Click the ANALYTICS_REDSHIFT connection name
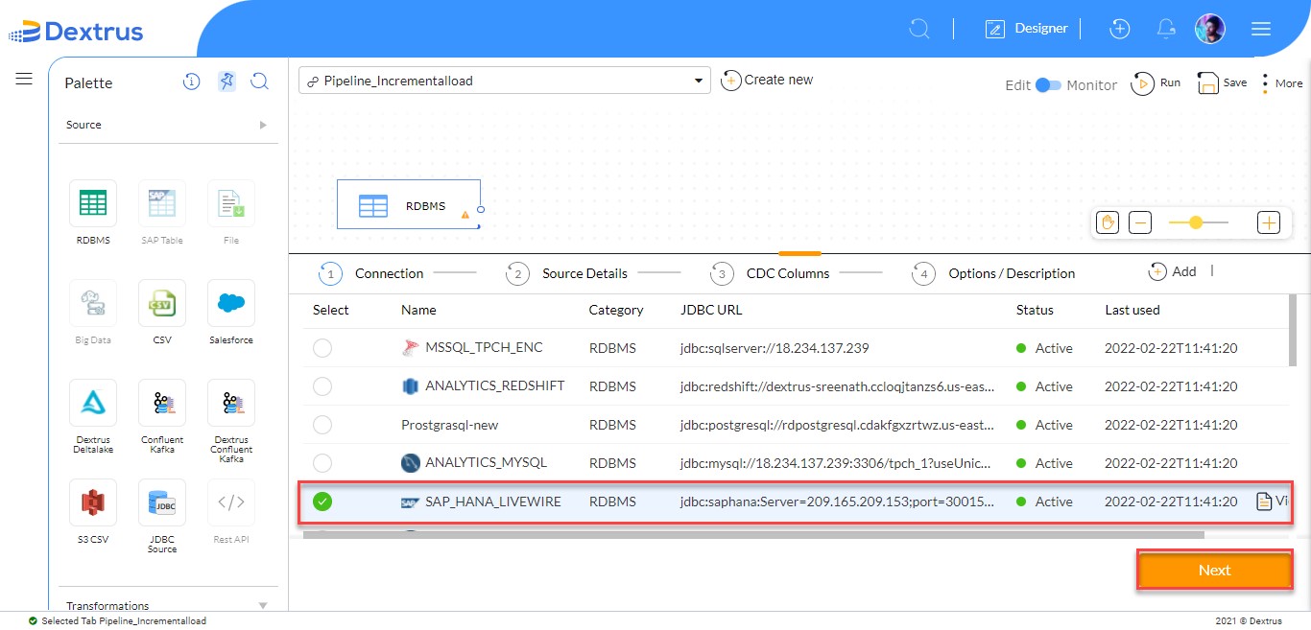The image size is (1311, 630). click(495, 385)
